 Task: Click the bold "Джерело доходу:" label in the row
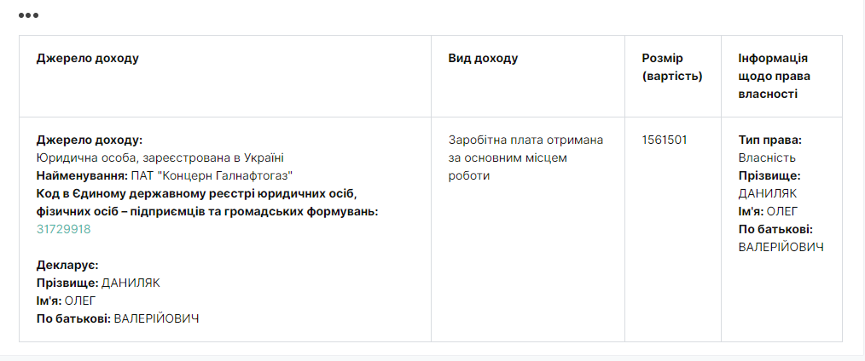point(90,140)
